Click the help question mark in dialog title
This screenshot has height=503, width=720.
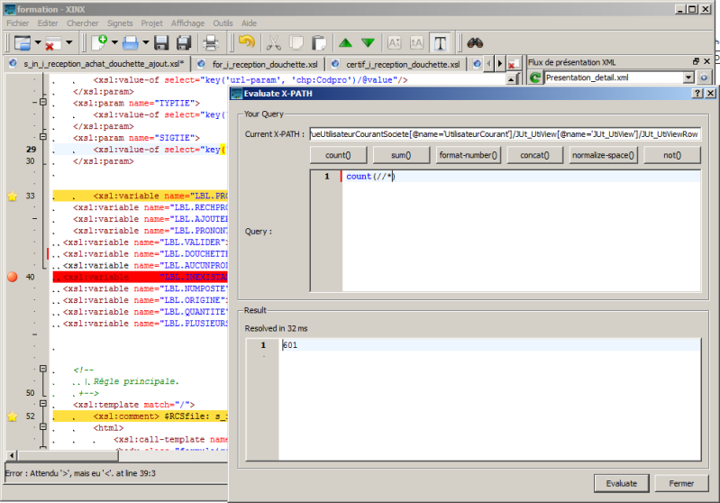tap(697, 93)
